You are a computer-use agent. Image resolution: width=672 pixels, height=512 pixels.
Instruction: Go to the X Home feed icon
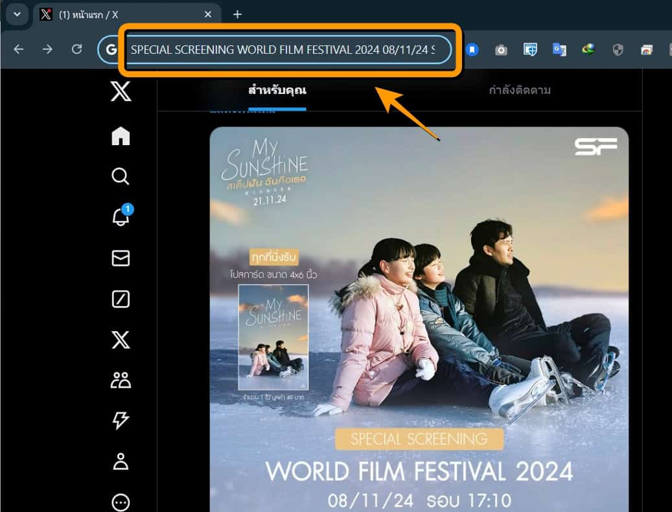[121, 136]
